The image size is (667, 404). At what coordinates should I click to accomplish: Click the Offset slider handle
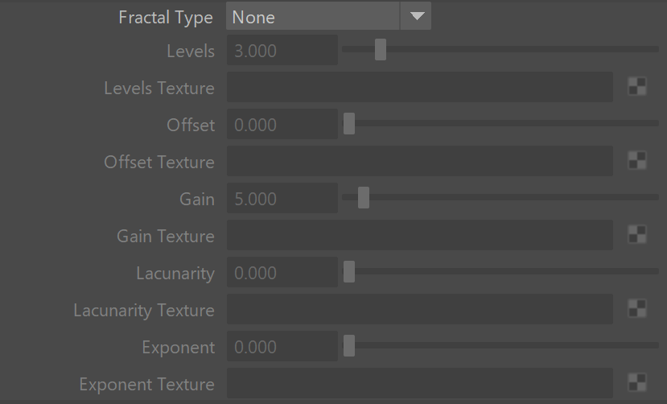pos(349,124)
